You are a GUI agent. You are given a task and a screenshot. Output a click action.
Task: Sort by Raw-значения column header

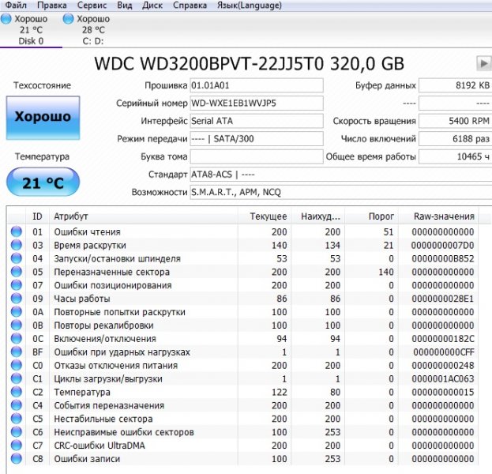(x=444, y=216)
